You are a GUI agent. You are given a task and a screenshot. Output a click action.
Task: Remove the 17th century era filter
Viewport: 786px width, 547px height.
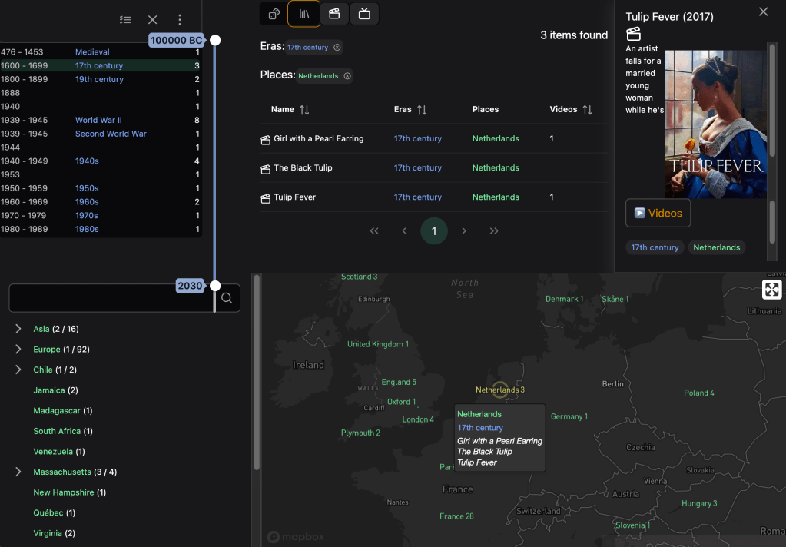(337, 48)
